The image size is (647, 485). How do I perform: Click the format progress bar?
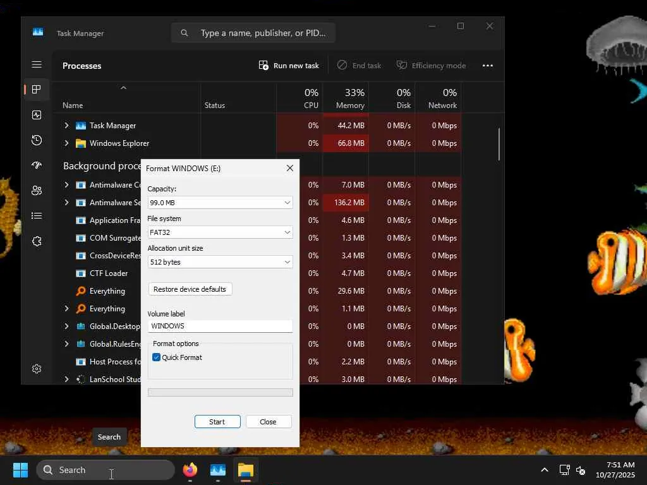tap(221, 392)
